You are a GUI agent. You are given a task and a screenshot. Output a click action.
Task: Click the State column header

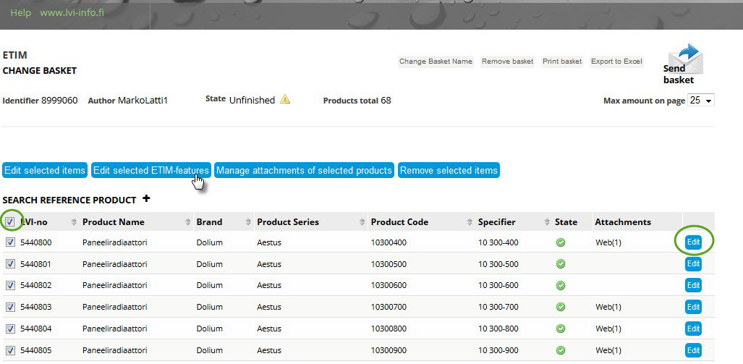point(566,222)
